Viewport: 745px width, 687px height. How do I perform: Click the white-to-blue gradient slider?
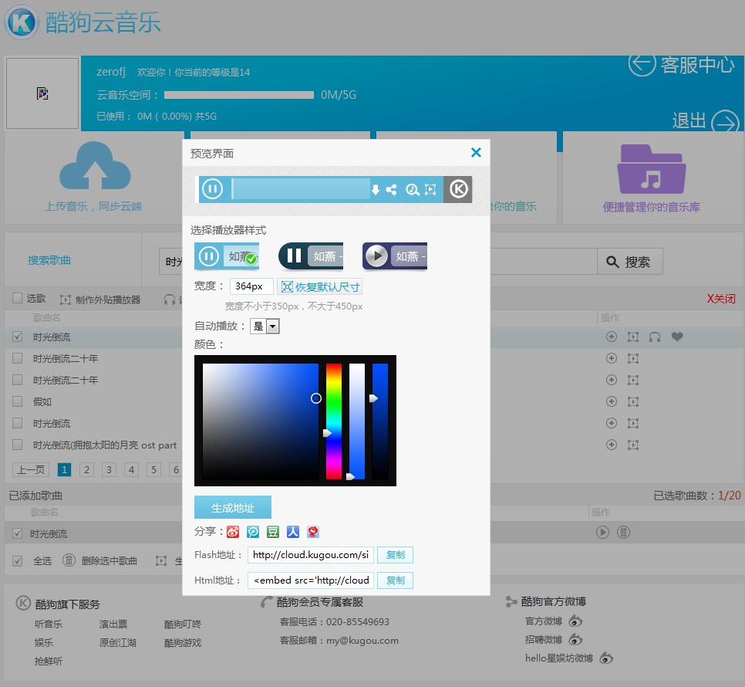357,421
